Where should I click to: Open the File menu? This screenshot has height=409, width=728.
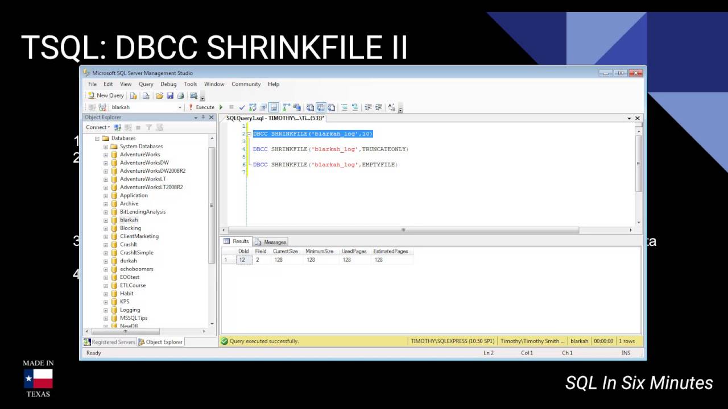coord(92,84)
